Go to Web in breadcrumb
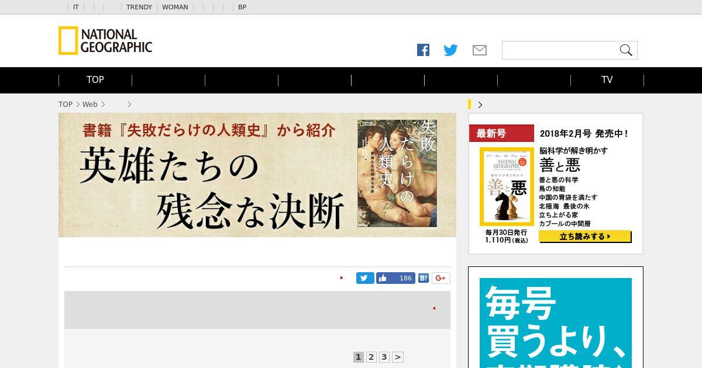 tap(90, 105)
